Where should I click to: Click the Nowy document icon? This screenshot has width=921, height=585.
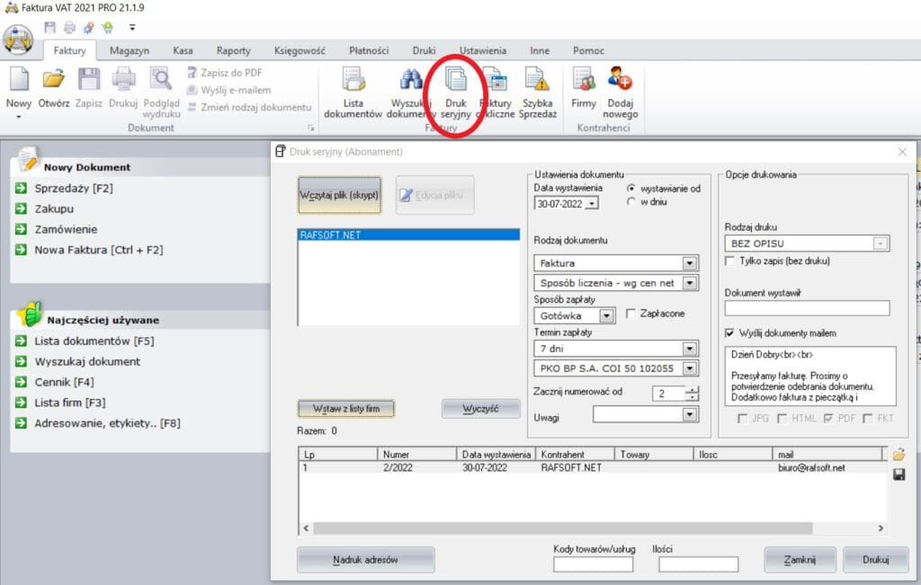point(19,81)
